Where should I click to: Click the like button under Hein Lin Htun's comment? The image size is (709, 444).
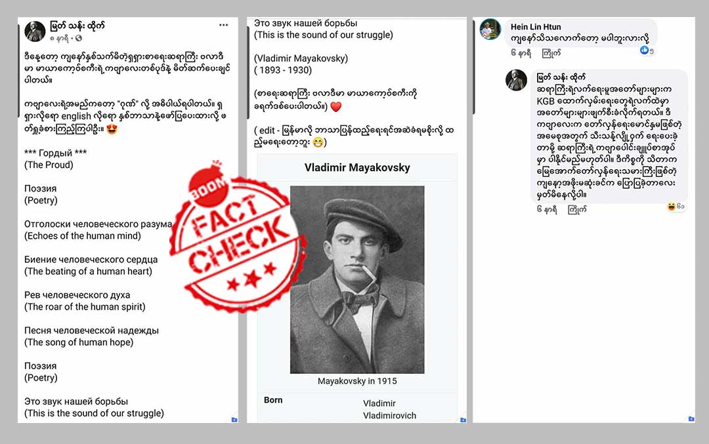click(551, 53)
